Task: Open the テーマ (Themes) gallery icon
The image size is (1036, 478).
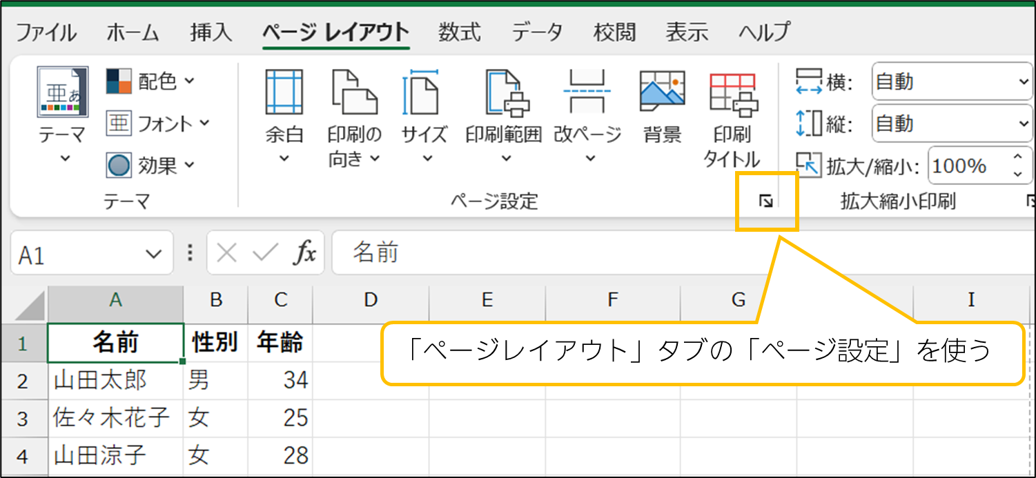Action: [x=62, y=92]
